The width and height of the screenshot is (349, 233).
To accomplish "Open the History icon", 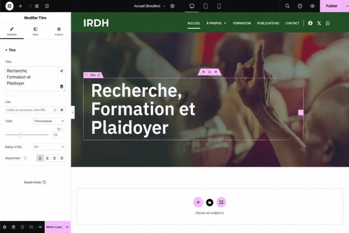I will (x=22, y=227).
